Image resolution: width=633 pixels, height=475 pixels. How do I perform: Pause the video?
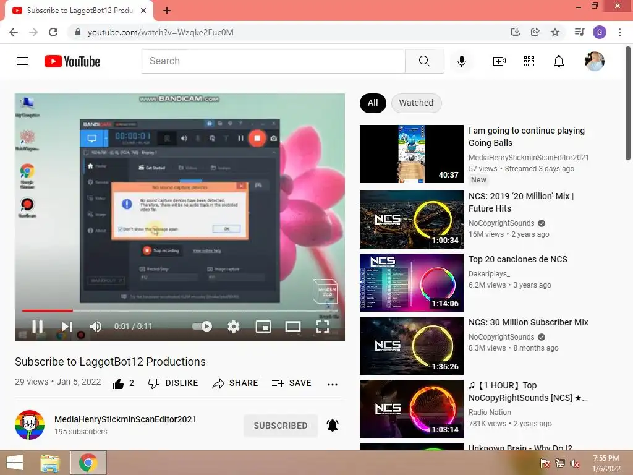(x=38, y=327)
